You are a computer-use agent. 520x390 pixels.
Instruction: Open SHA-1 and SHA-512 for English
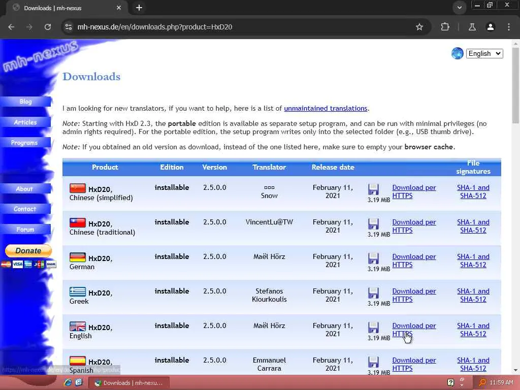[473, 330]
